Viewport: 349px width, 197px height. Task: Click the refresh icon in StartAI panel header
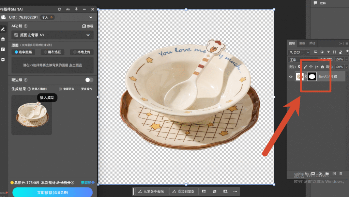(59, 9)
